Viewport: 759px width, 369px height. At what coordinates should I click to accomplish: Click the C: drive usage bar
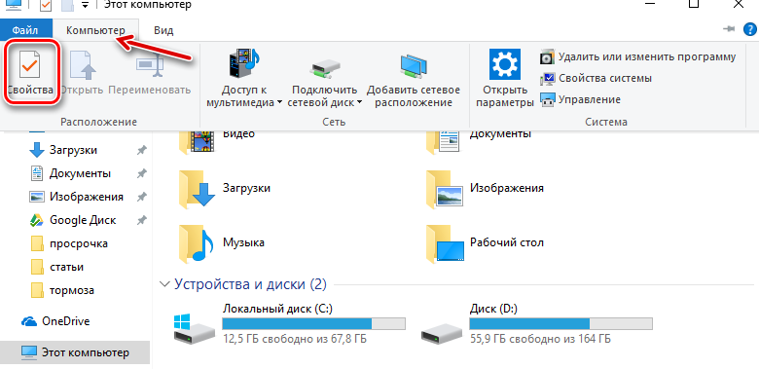click(x=313, y=324)
